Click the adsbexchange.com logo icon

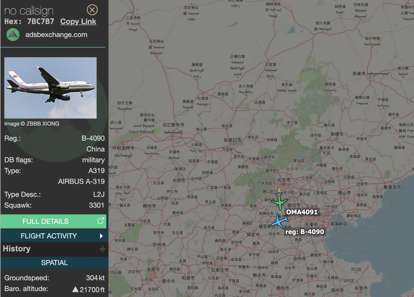13,35
